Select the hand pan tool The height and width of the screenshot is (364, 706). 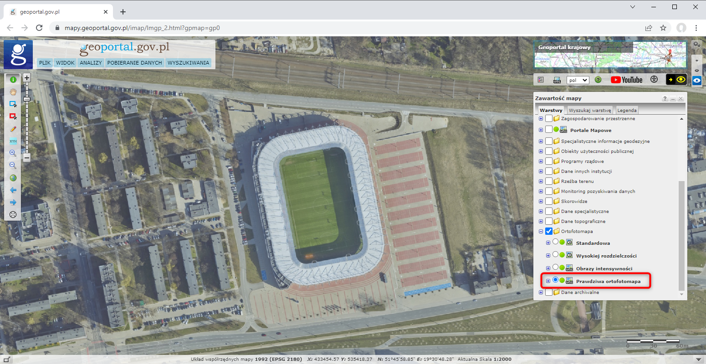tap(13, 92)
